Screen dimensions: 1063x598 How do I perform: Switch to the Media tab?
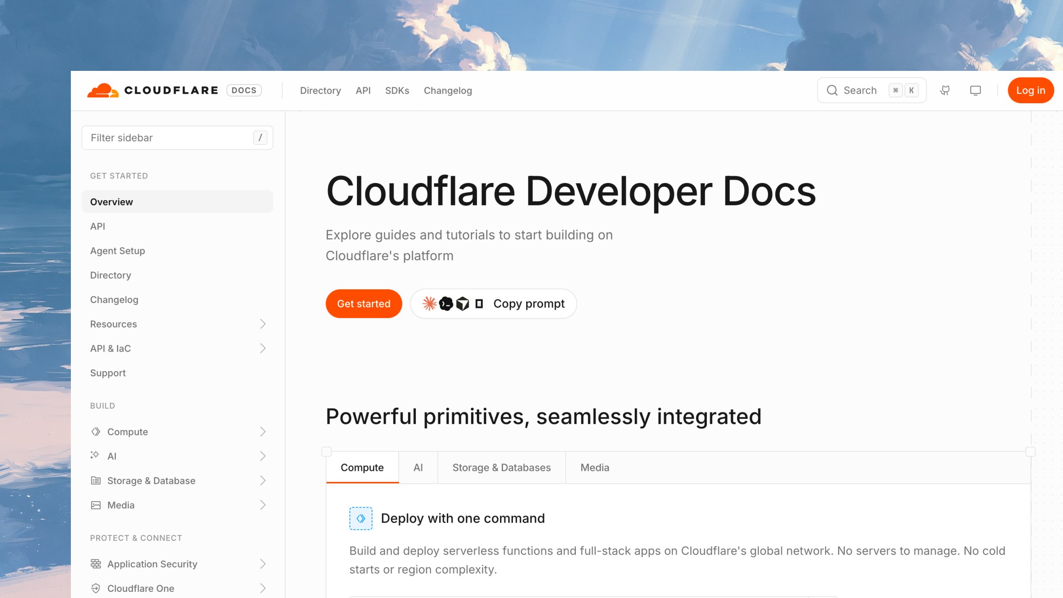pos(595,467)
